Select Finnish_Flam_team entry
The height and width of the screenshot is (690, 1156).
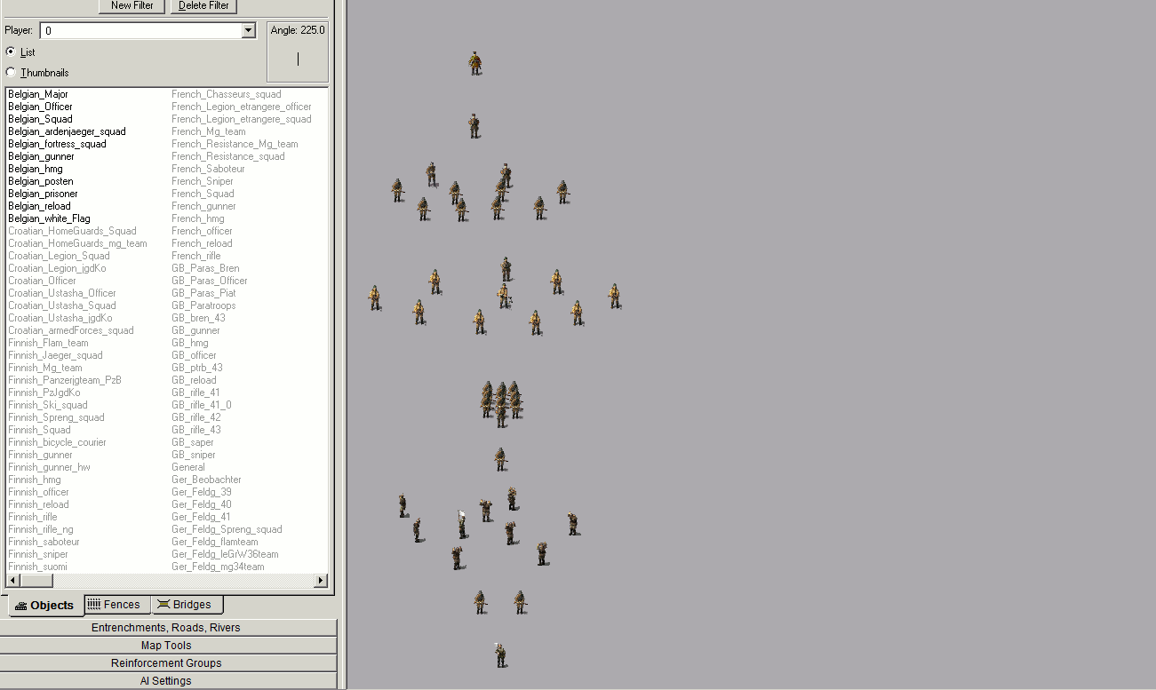tap(48, 343)
